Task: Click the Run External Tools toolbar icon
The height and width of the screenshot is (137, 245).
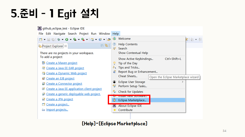Action: tap(83, 40)
